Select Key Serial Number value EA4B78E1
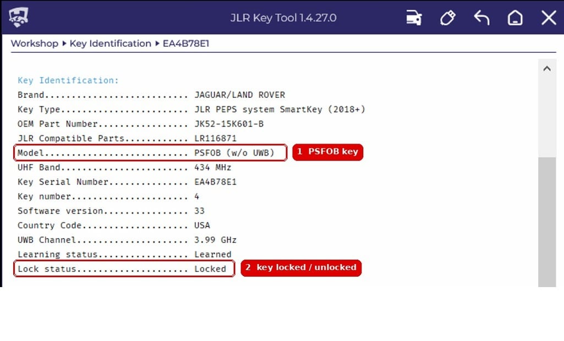Screen dimensions: 564x341 click(x=216, y=182)
